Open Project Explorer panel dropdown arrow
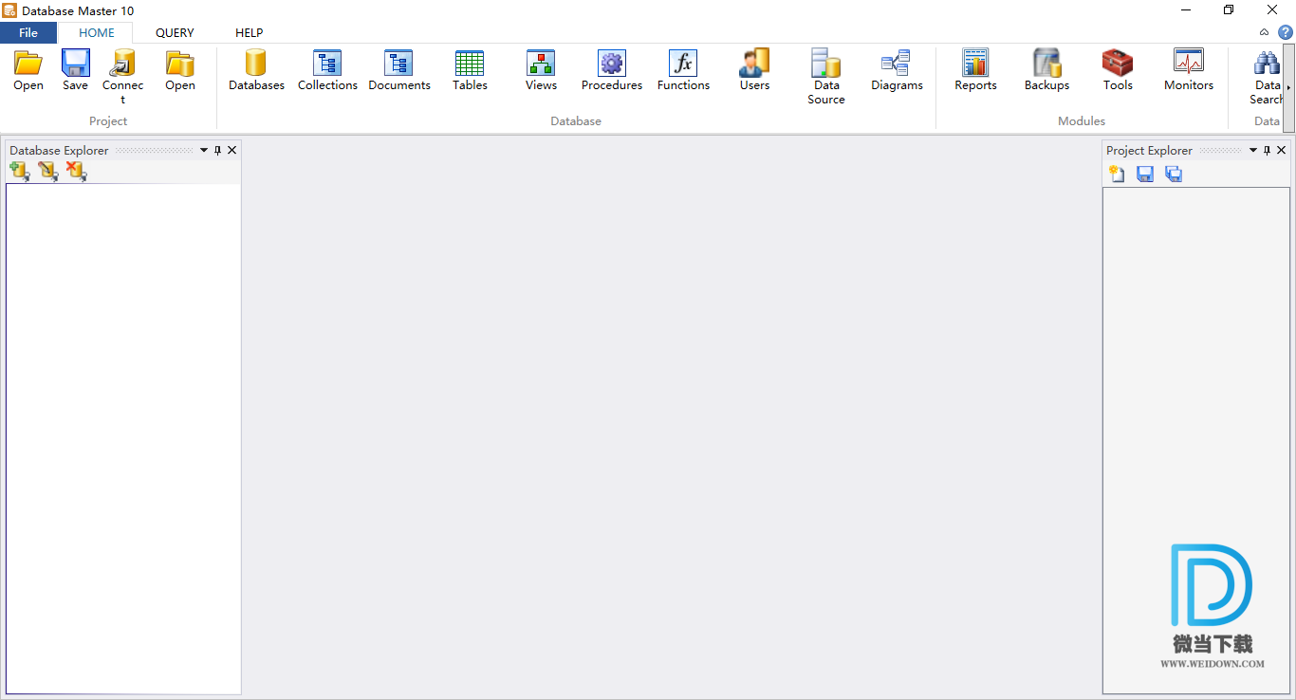Image resolution: width=1296 pixels, height=700 pixels. pos(1253,150)
